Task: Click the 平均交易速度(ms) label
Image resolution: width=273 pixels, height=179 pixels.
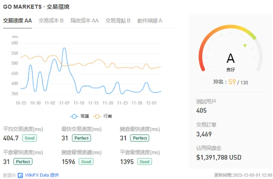Action: point(23,129)
